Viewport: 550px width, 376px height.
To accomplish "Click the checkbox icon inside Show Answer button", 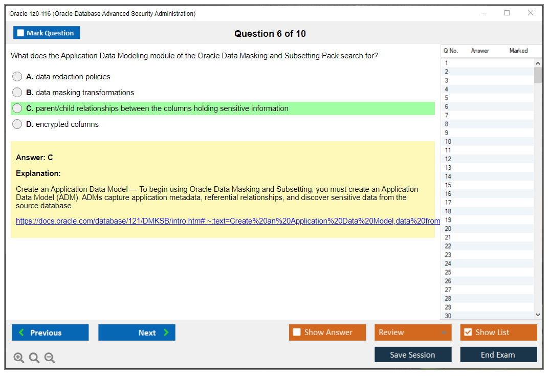I will click(297, 332).
